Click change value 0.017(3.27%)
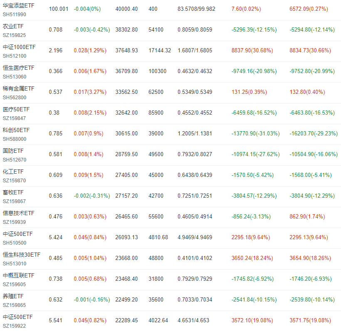 pos(90,92)
